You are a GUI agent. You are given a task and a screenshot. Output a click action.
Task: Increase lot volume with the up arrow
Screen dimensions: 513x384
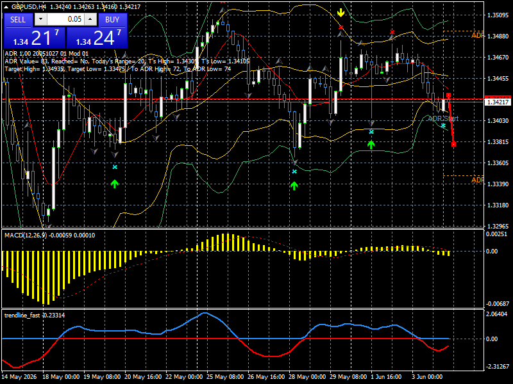pos(90,19)
